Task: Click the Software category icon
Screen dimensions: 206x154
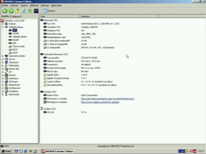Action: (x=6, y=82)
